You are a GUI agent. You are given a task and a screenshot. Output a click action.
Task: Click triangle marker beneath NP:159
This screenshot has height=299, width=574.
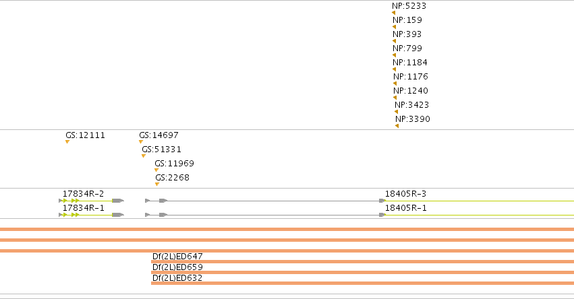pyautogui.click(x=395, y=27)
